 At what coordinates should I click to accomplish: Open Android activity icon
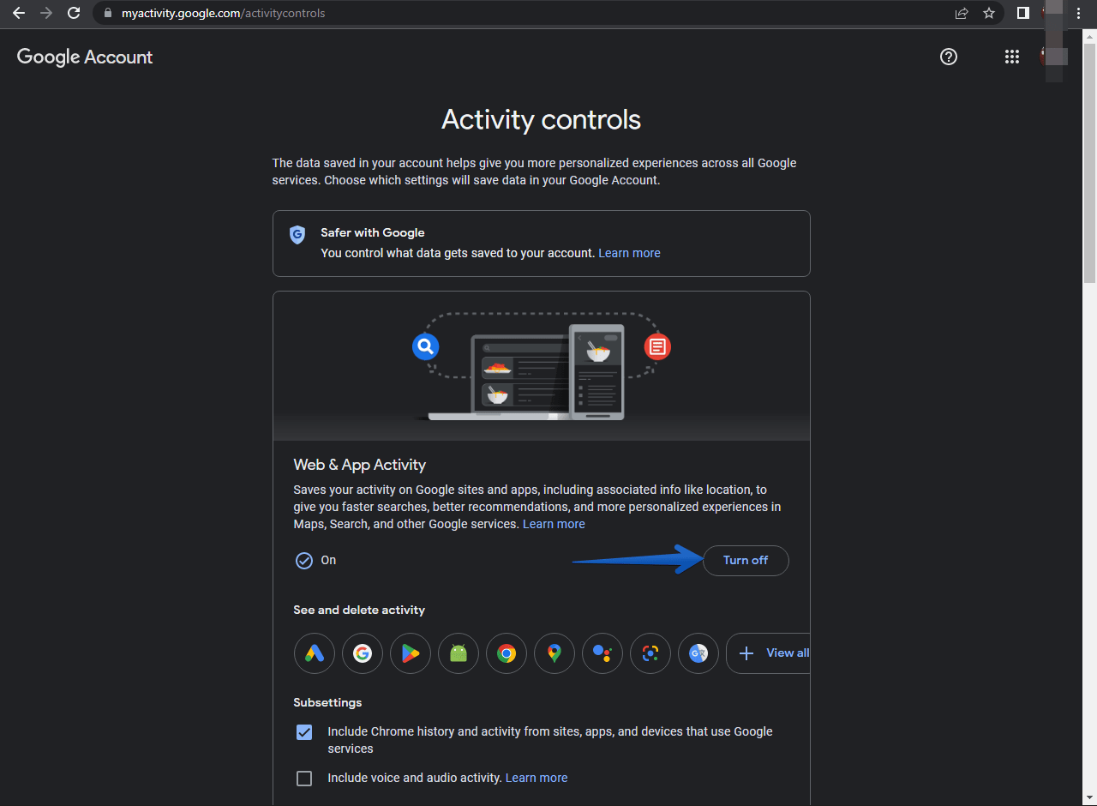[459, 653]
